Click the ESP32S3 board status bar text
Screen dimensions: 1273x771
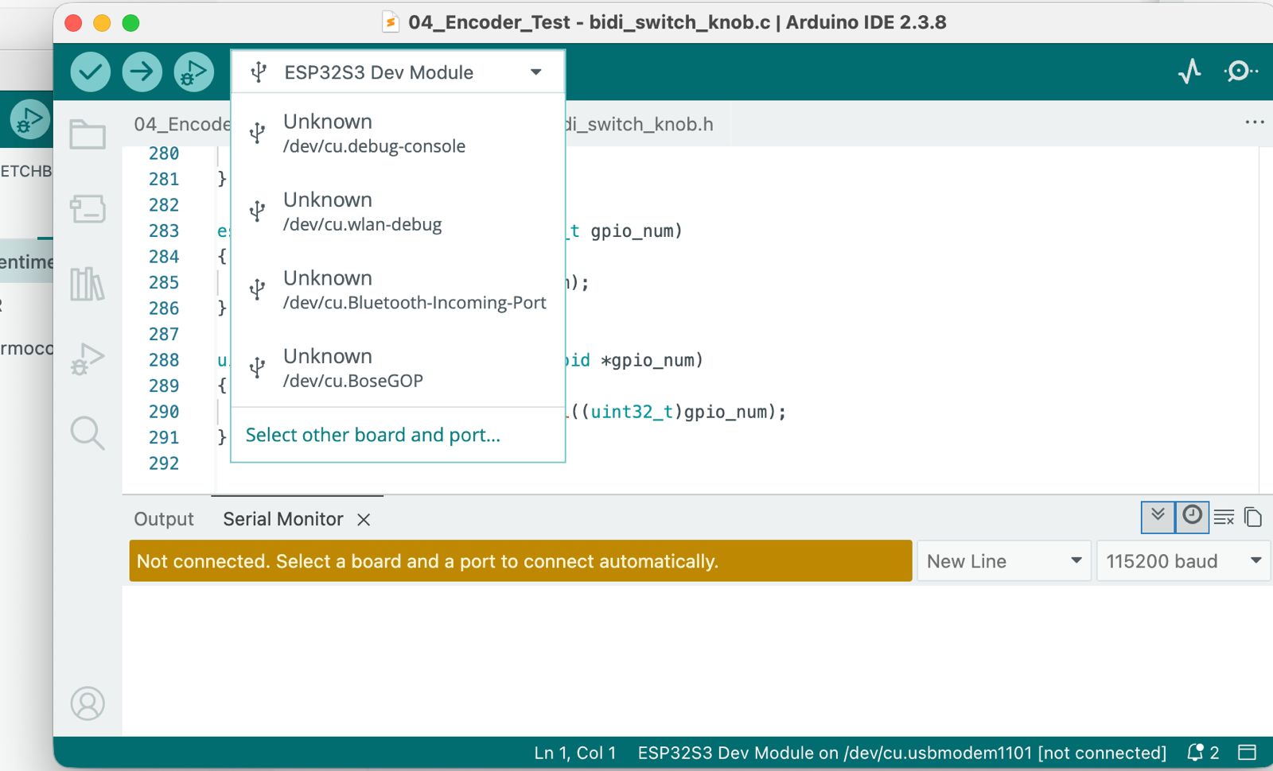click(x=901, y=753)
